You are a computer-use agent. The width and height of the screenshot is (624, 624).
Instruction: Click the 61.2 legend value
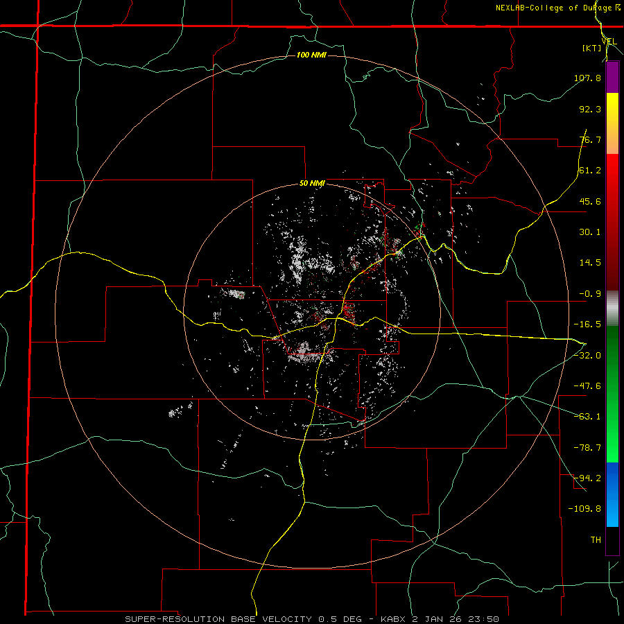click(x=590, y=171)
